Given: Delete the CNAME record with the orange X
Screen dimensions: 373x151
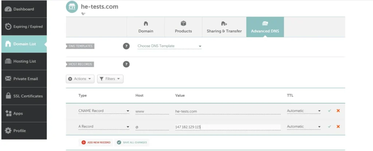Looking at the screenshot, I should [x=338, y=111].
